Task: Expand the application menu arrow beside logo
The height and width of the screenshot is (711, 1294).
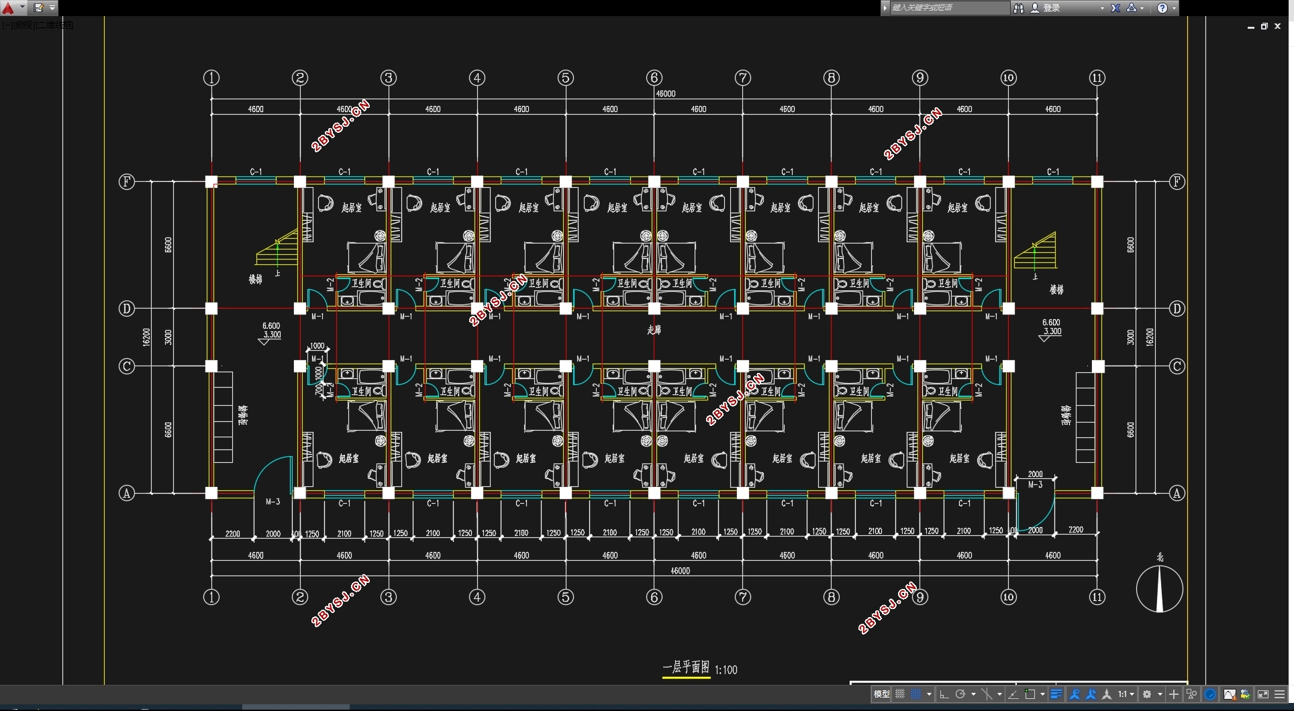Action: coord(22,8)
